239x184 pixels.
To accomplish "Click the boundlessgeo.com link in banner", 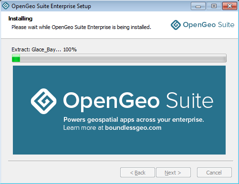I will 133,128.
